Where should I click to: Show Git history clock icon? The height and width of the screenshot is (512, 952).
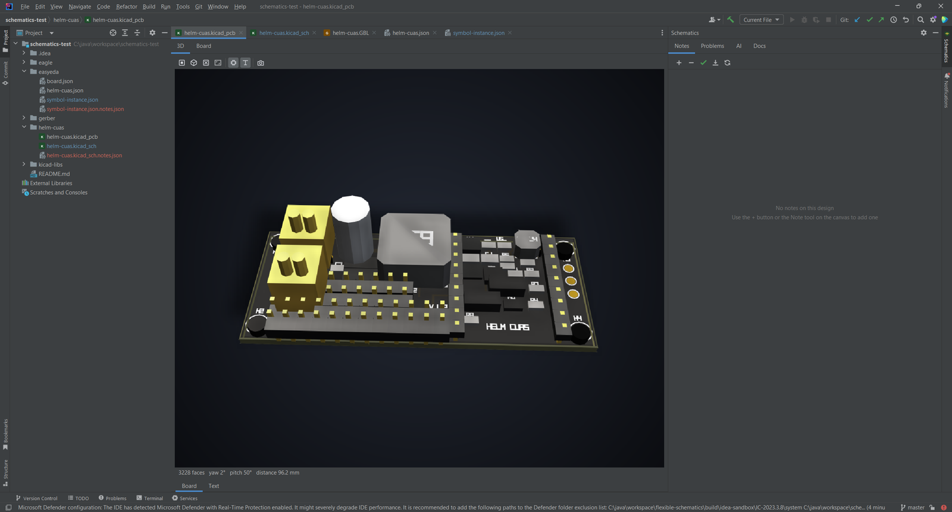click(894, 20)
